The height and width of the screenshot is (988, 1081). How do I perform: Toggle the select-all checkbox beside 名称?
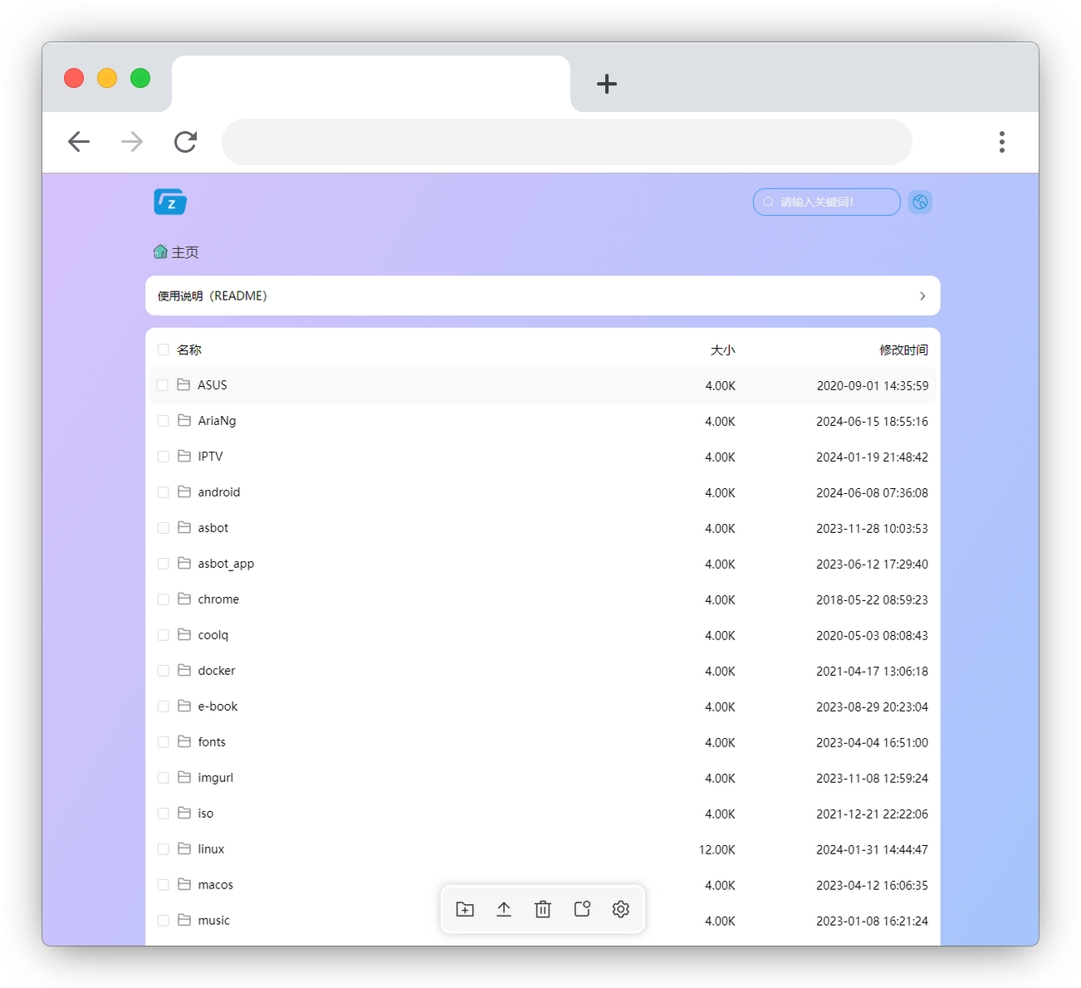[x=163, y=350]
